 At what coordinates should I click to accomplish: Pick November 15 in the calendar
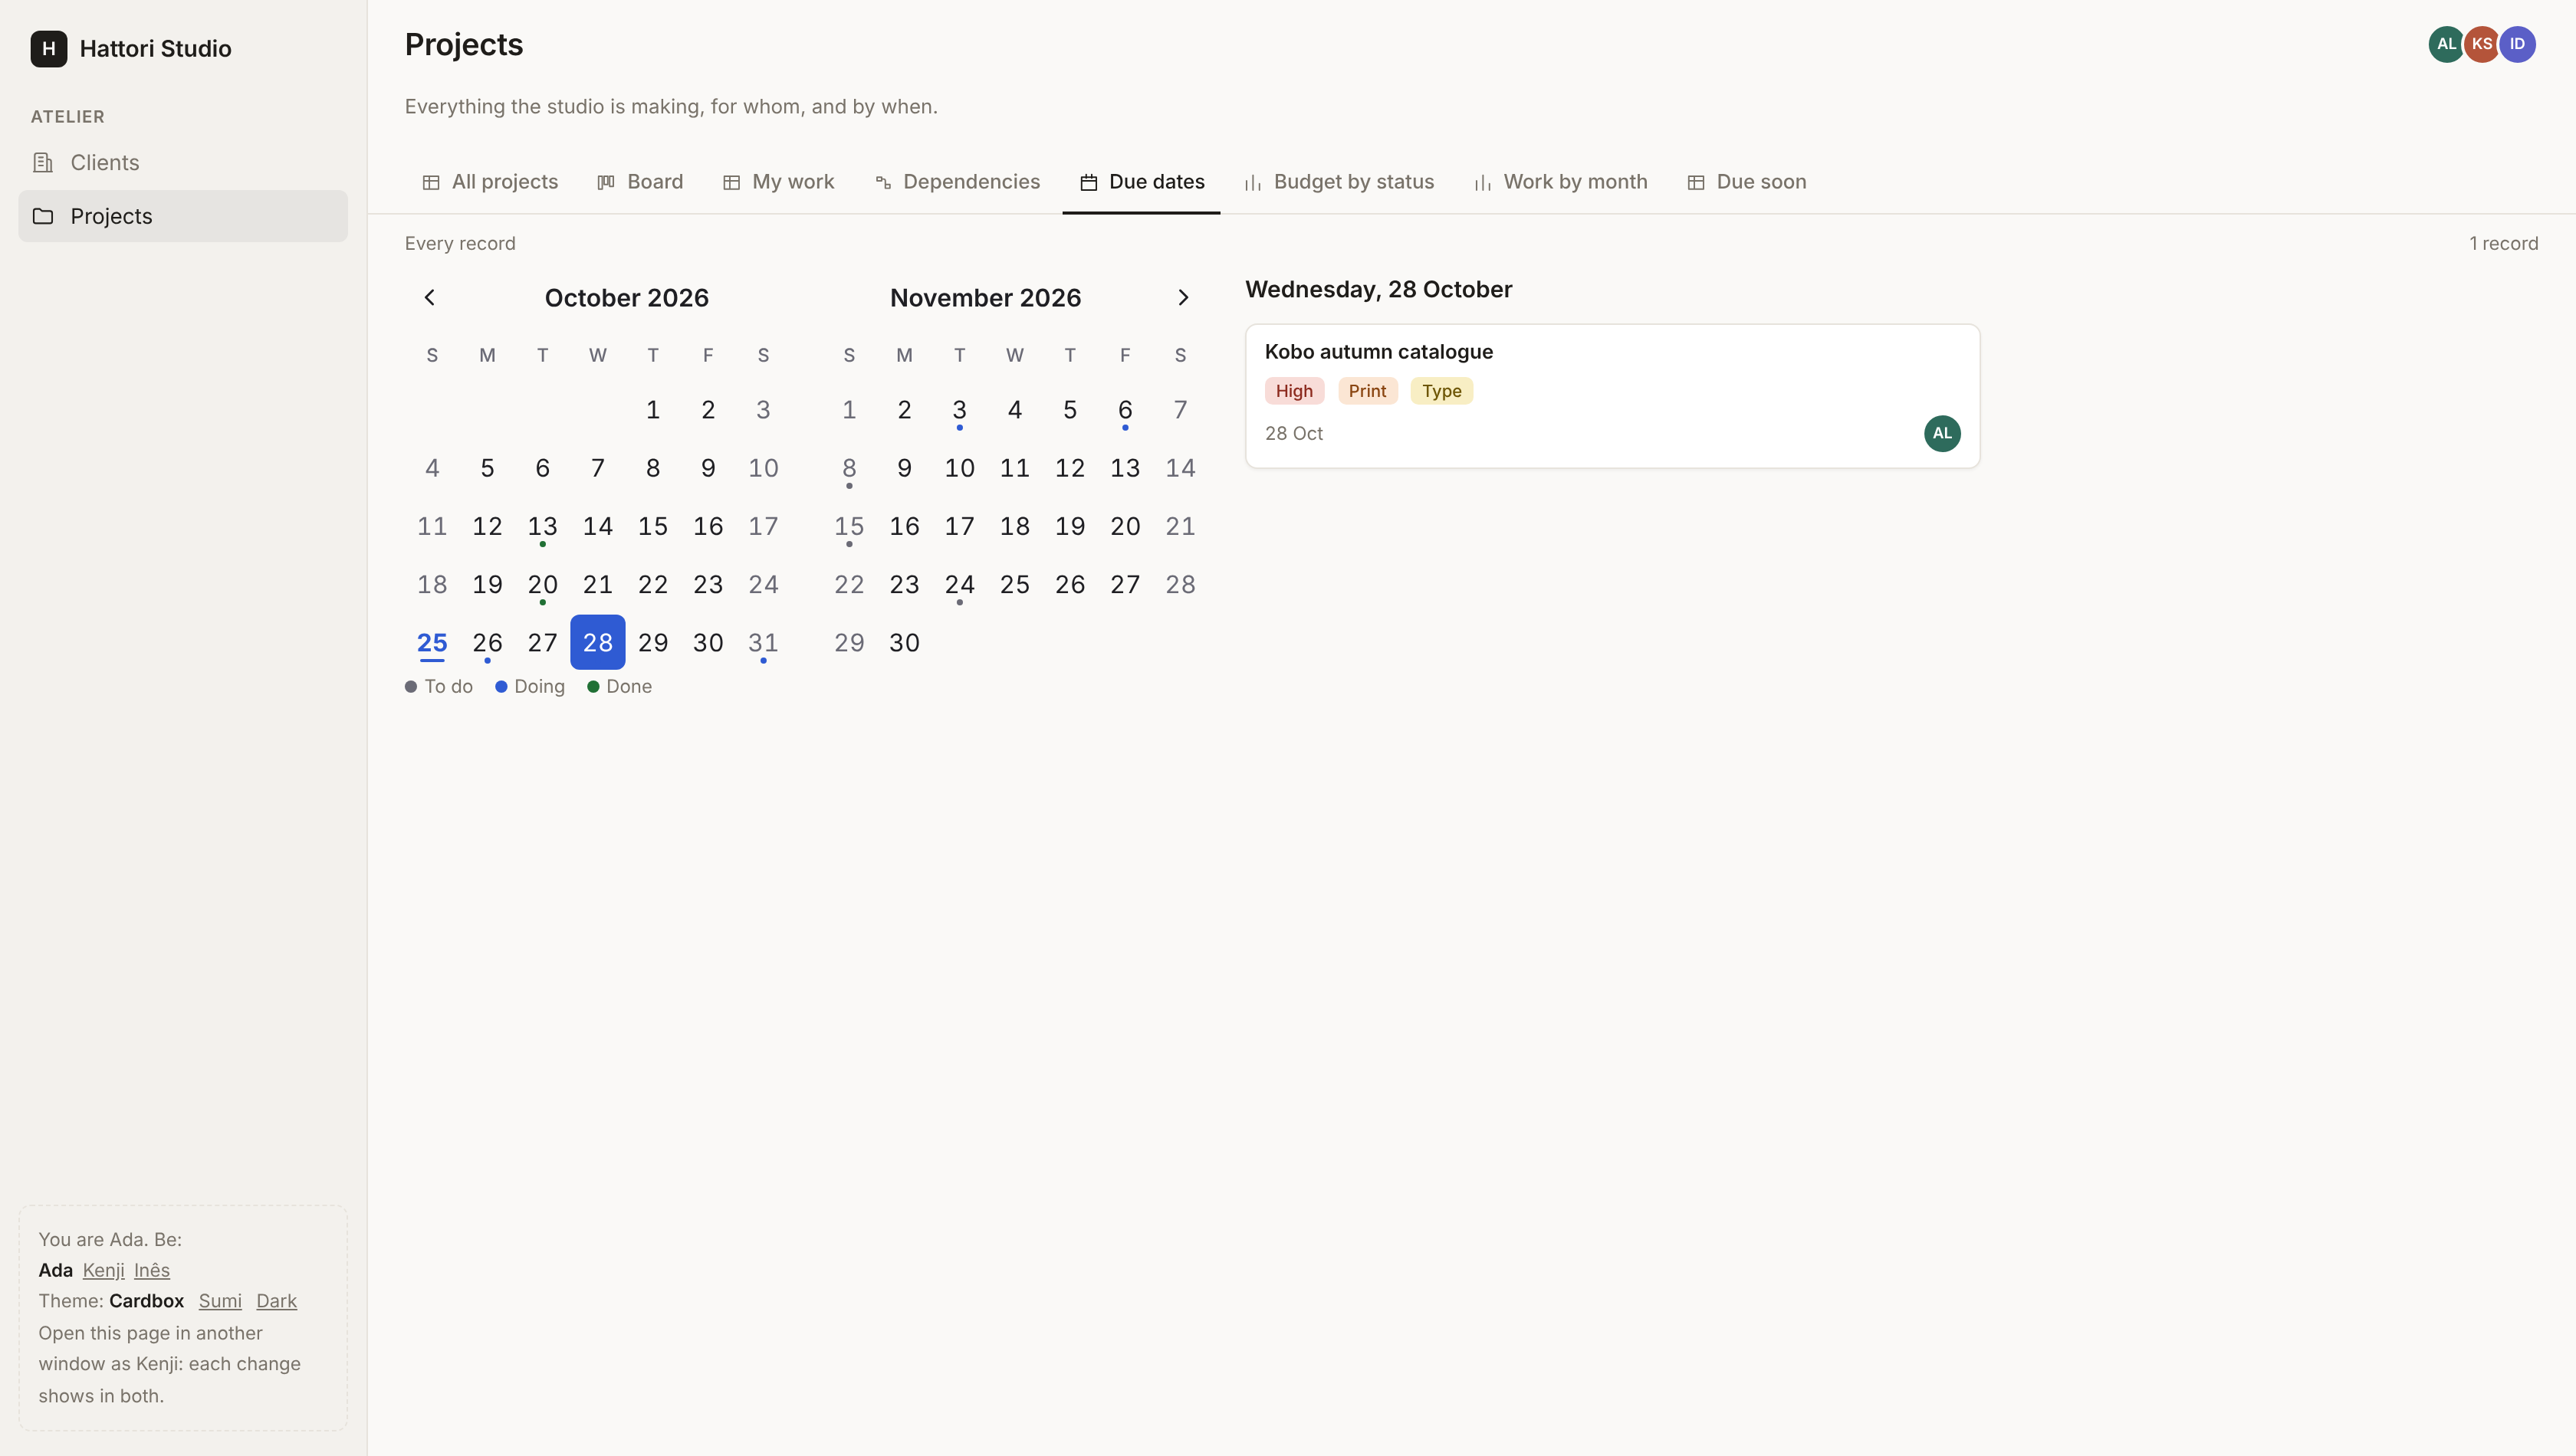pyautogui.click(x=849, y=526)
